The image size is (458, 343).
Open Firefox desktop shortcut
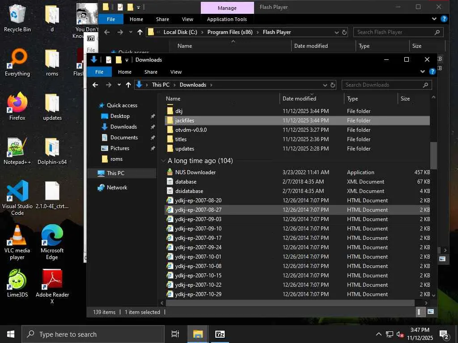(17, 107)
